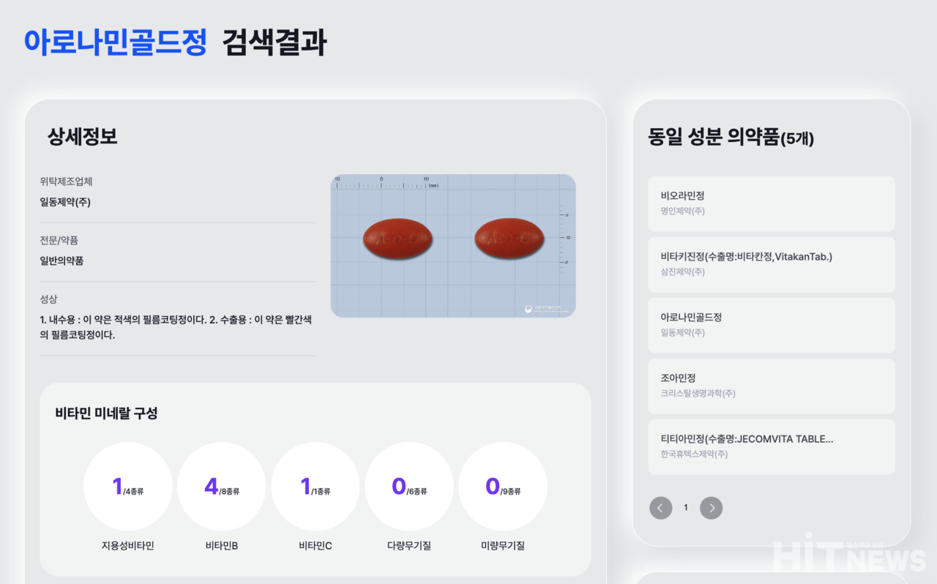Click the 다량무기질 circle showing 0/6종류
The image size is (937, 584).
[409, 486]
